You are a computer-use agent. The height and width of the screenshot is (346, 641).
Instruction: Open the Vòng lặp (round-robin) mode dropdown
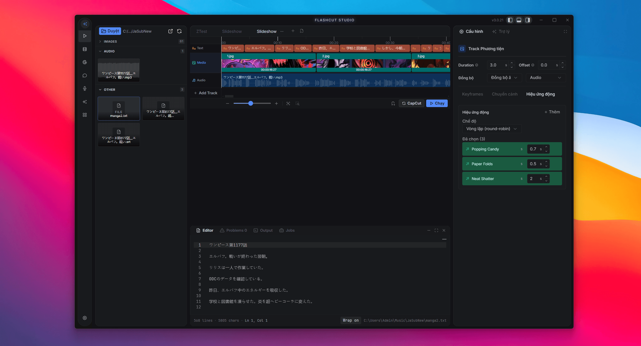[492, 129]
